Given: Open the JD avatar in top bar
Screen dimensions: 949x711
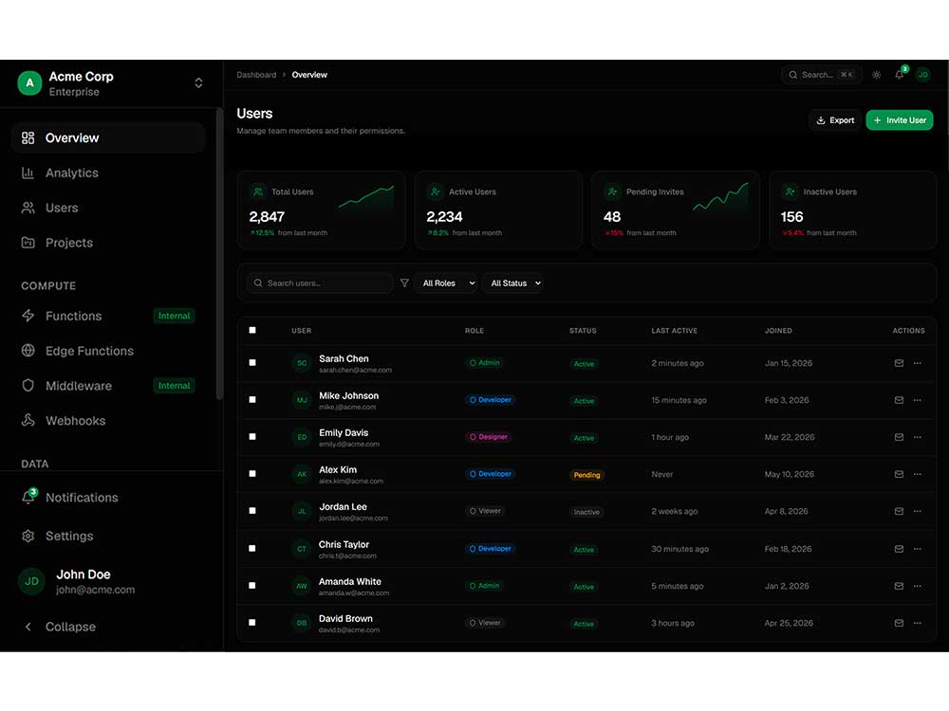Looking at the screenshot, I should coord(923,75).
